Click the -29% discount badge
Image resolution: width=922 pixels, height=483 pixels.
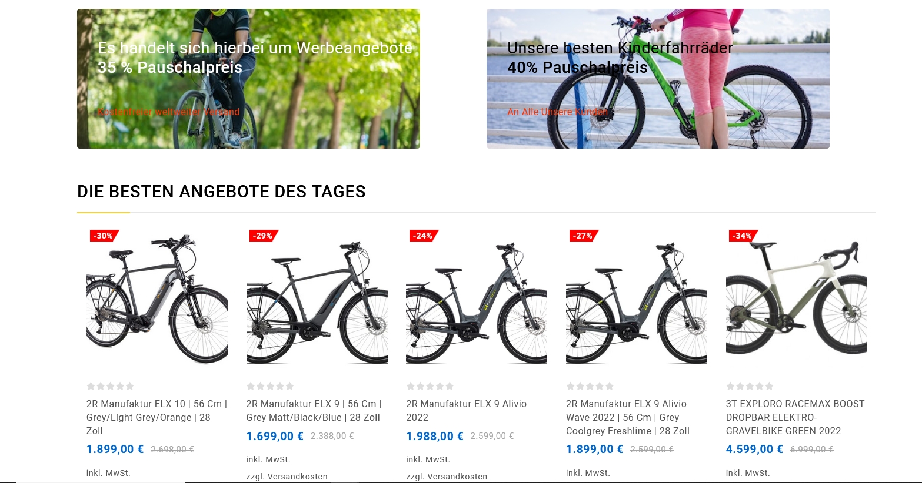coord(264,236)
